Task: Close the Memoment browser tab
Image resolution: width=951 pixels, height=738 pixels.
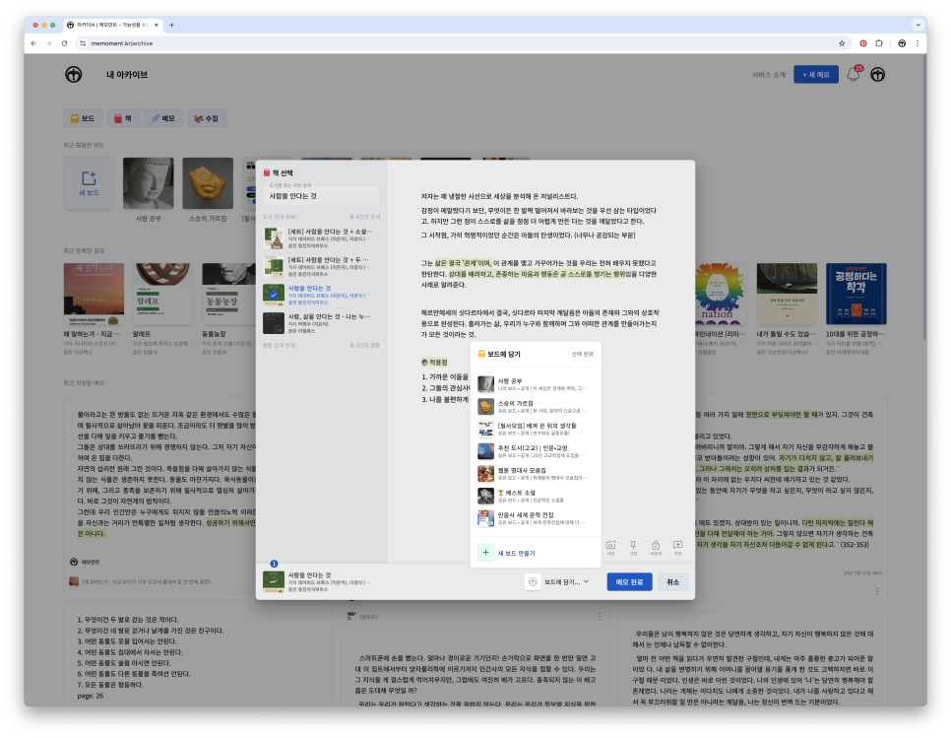Action: coord(156,25)
